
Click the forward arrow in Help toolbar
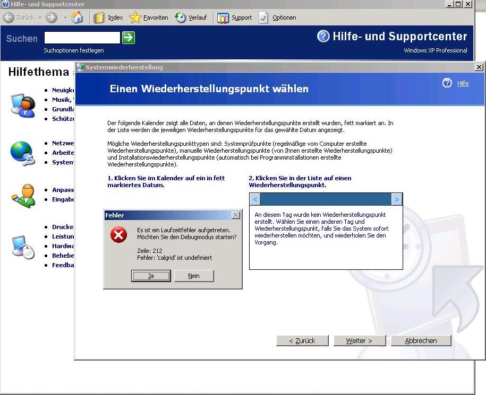click(x=52, y=17)
